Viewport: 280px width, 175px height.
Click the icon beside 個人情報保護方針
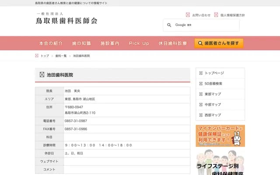[x=216, y=15]
